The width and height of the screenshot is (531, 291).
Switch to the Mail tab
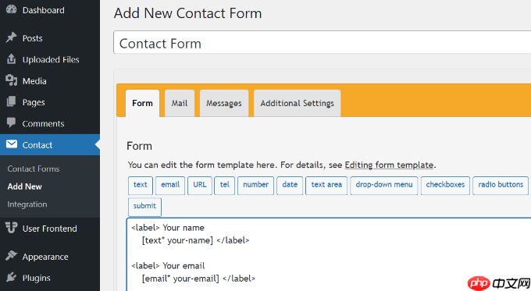(180, 103)
